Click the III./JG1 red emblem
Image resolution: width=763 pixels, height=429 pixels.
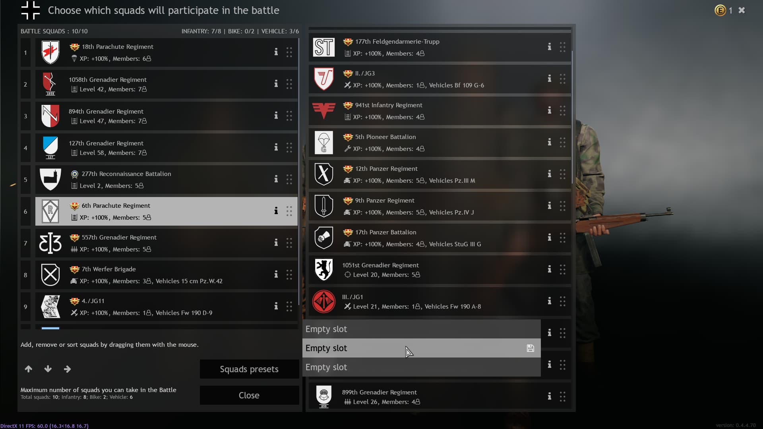pos(323,301)
